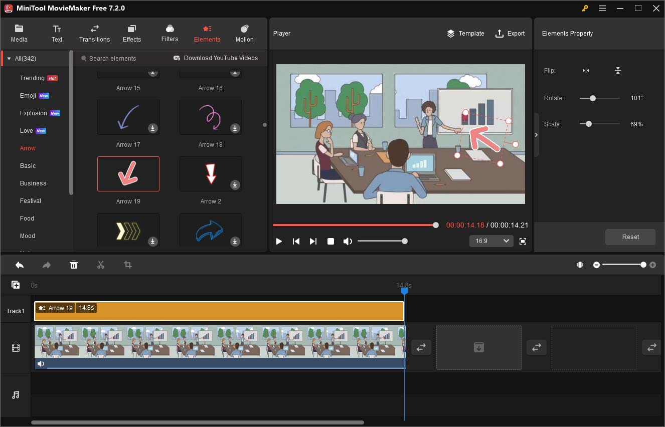Stop the playback

point(330,241)
